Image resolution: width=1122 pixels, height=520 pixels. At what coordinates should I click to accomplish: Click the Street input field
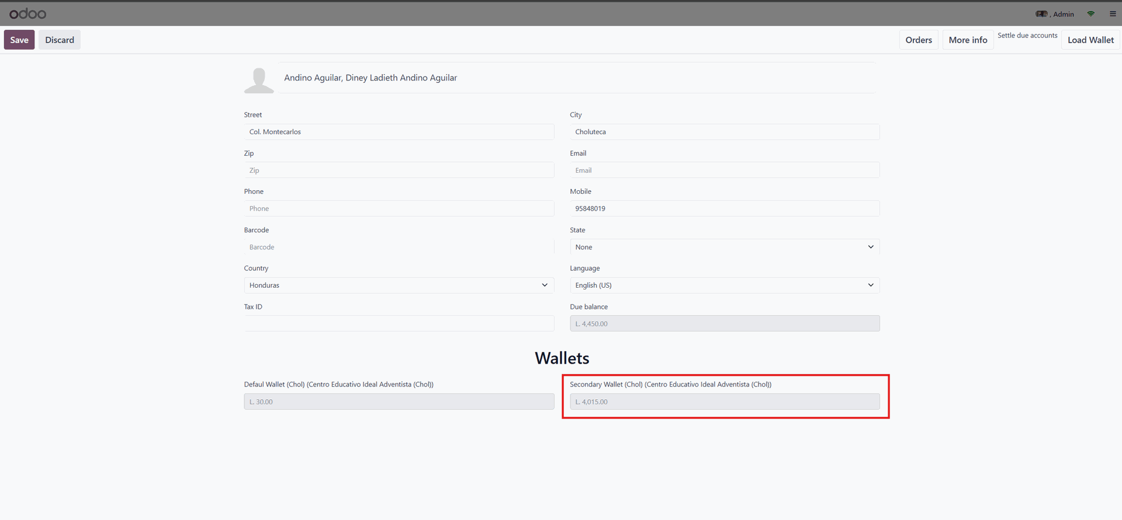pos(399,132)
